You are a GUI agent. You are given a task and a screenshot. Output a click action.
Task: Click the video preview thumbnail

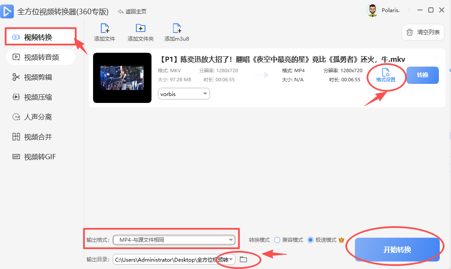tap(122, 77)
